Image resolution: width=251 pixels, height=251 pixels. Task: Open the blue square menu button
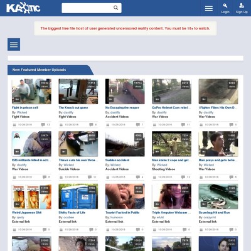pyautogui.click(x=14, y=45)
